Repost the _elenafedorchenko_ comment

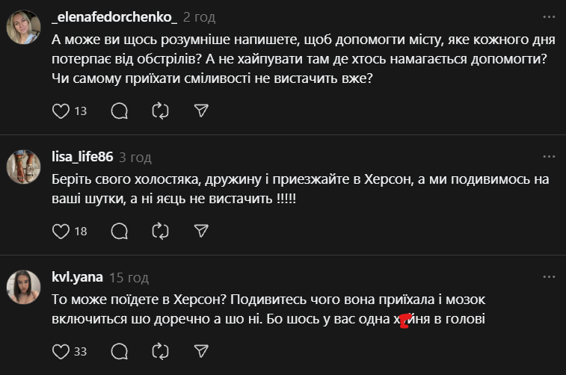160,111
